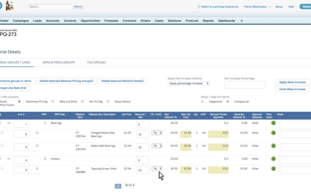Click the Discount field for Screws group
The image size is (311, 194).
coord(143,160)
